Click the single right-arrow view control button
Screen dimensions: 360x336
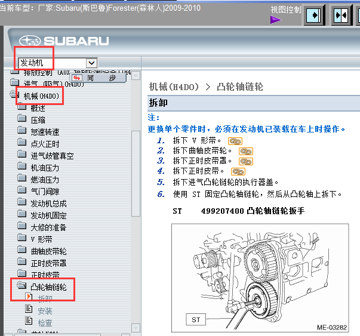[x=314, y=16]
